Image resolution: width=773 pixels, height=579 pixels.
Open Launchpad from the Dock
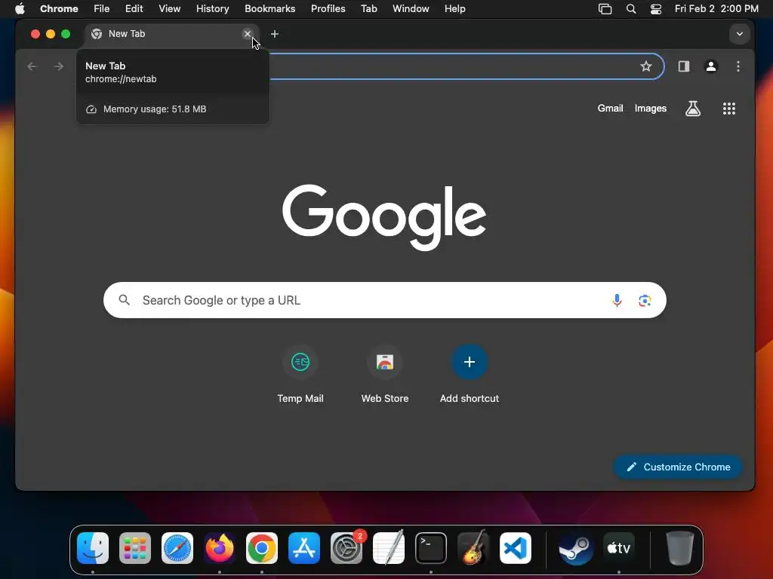pos(135,548)
